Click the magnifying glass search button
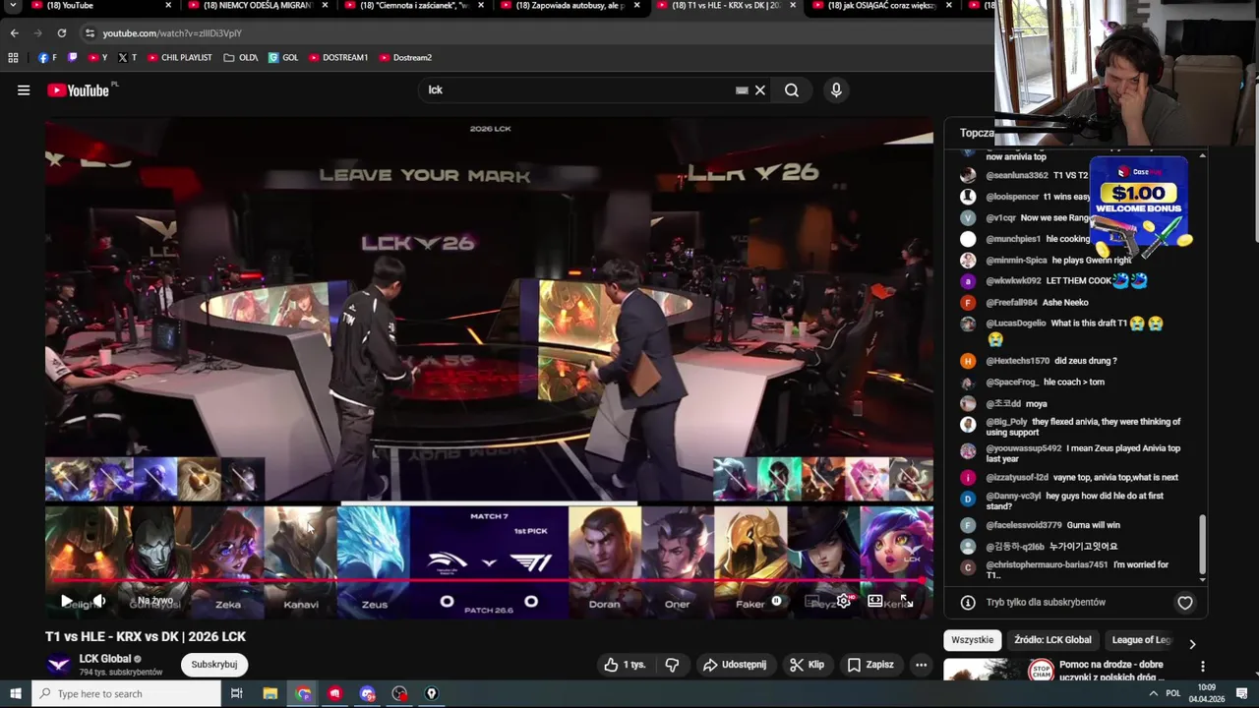The image size is (1259, 708). [792, 90]
